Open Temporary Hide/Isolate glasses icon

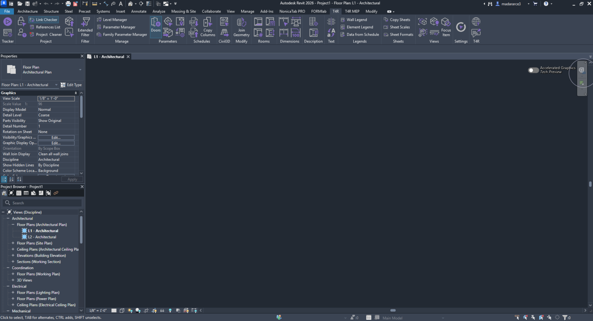(x=162, y=310)
